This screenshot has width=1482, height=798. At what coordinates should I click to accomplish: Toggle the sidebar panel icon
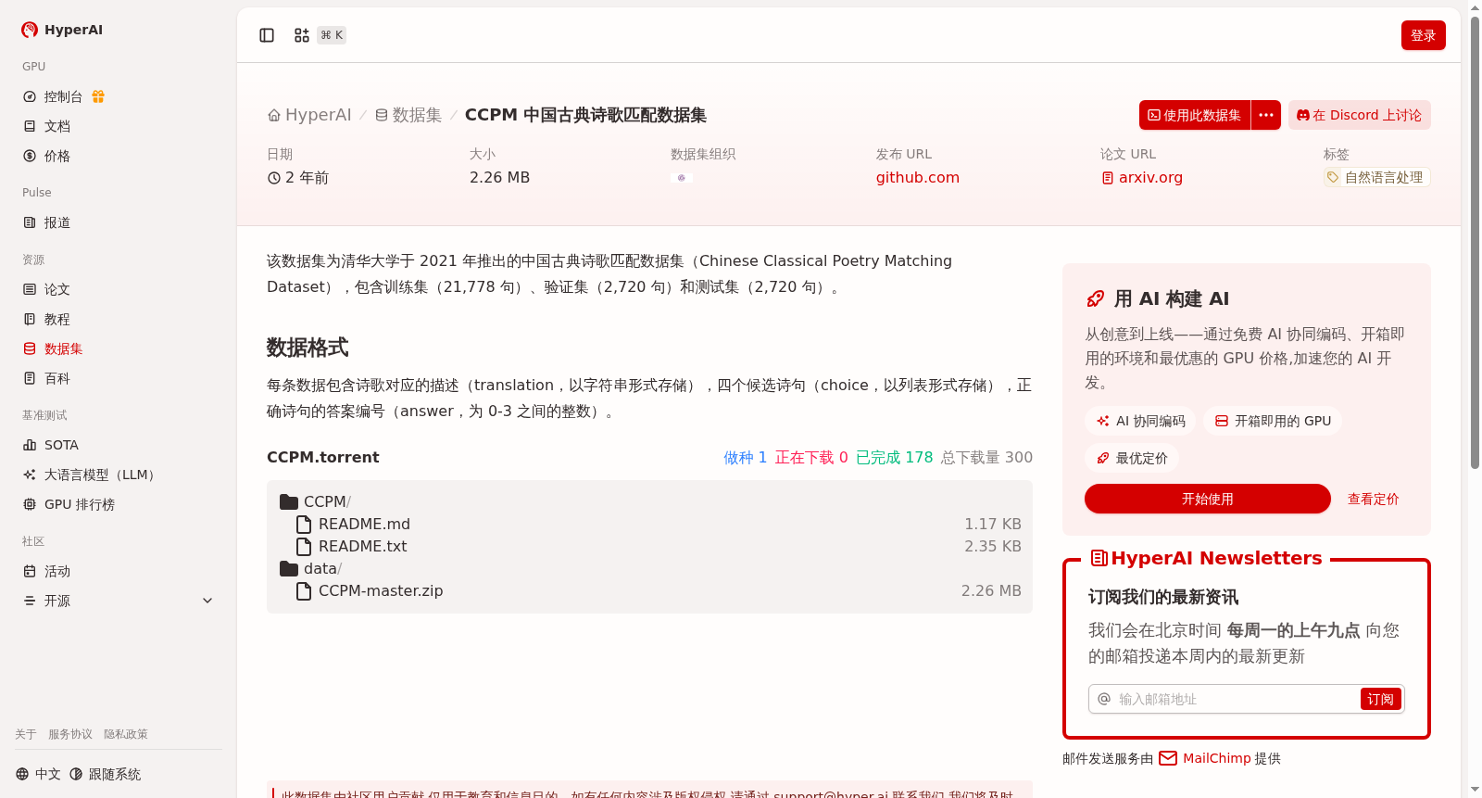pyautogui.click(x=267, y=35)
